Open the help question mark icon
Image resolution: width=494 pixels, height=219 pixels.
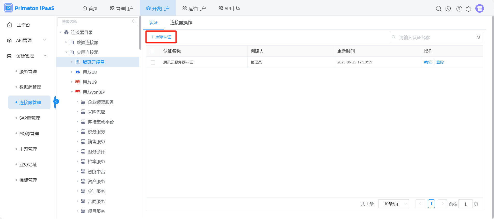(459, 9)
